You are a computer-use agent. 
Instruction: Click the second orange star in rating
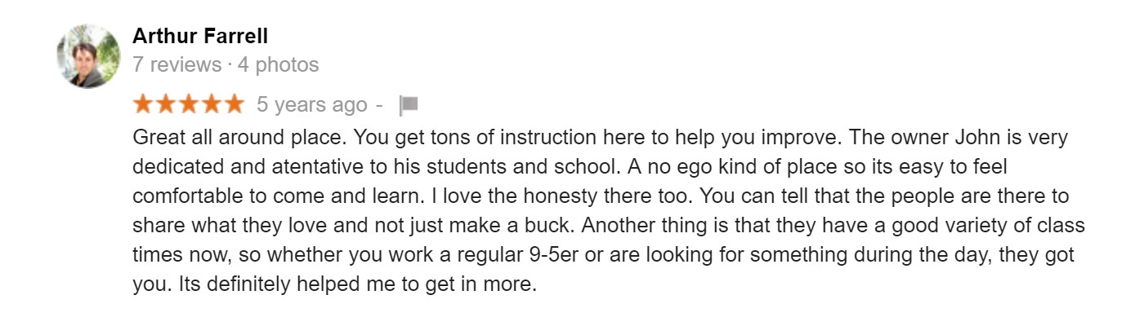(x=166, y=104)
